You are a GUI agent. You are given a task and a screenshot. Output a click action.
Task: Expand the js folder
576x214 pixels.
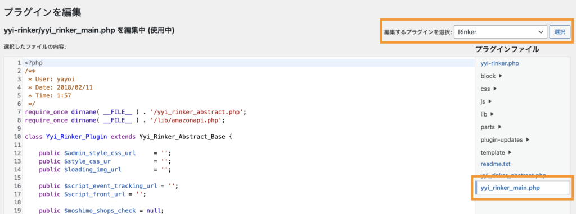(486, 101)
